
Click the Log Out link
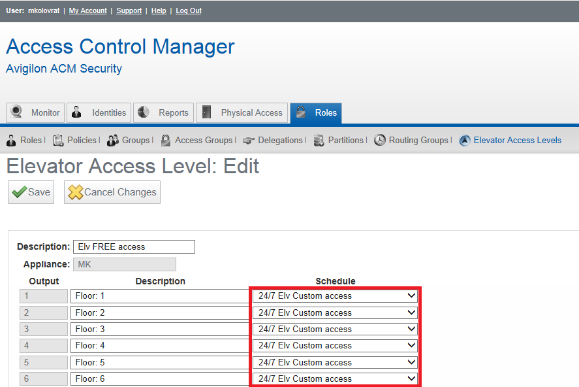point(188,10)
